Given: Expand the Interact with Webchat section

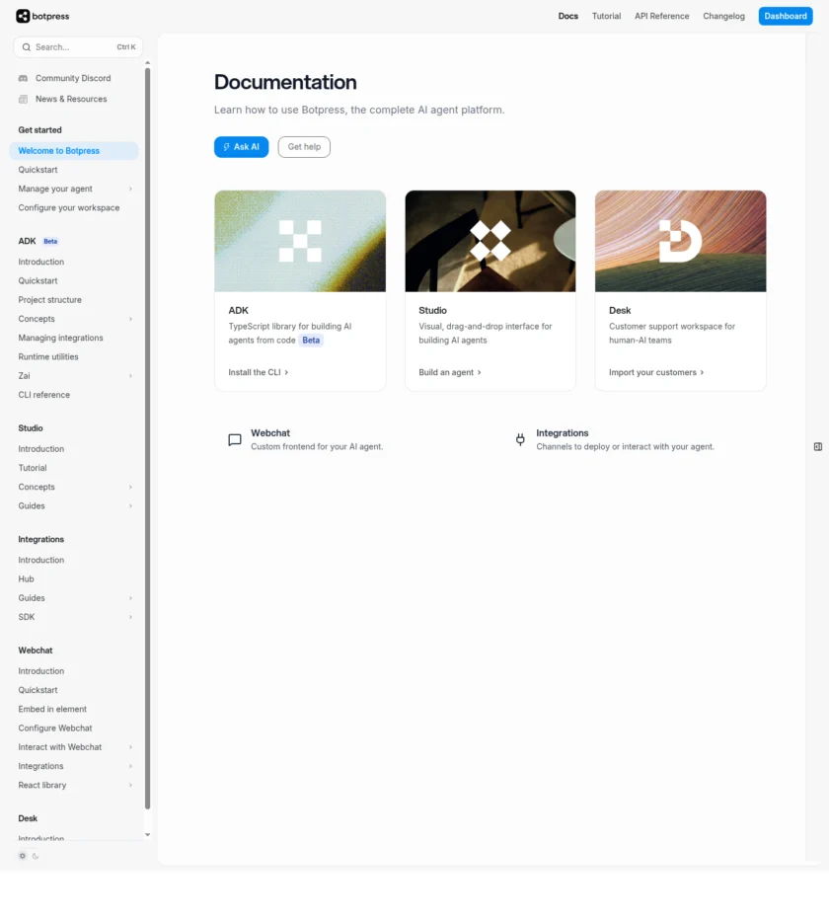Looking at the screenshot, I should click(130, 747).
